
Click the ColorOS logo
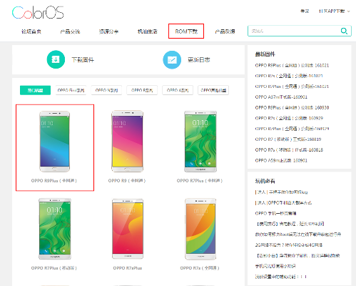pyautogui.click(x=38, y=13)
